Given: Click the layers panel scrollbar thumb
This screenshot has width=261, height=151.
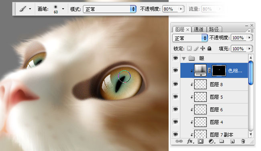Looking at the screenshot, I should coord(251,73).
